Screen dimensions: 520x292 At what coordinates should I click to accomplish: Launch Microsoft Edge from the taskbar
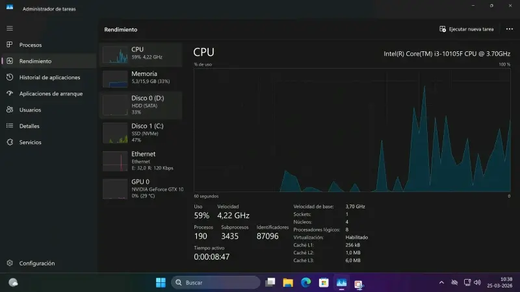305,282
